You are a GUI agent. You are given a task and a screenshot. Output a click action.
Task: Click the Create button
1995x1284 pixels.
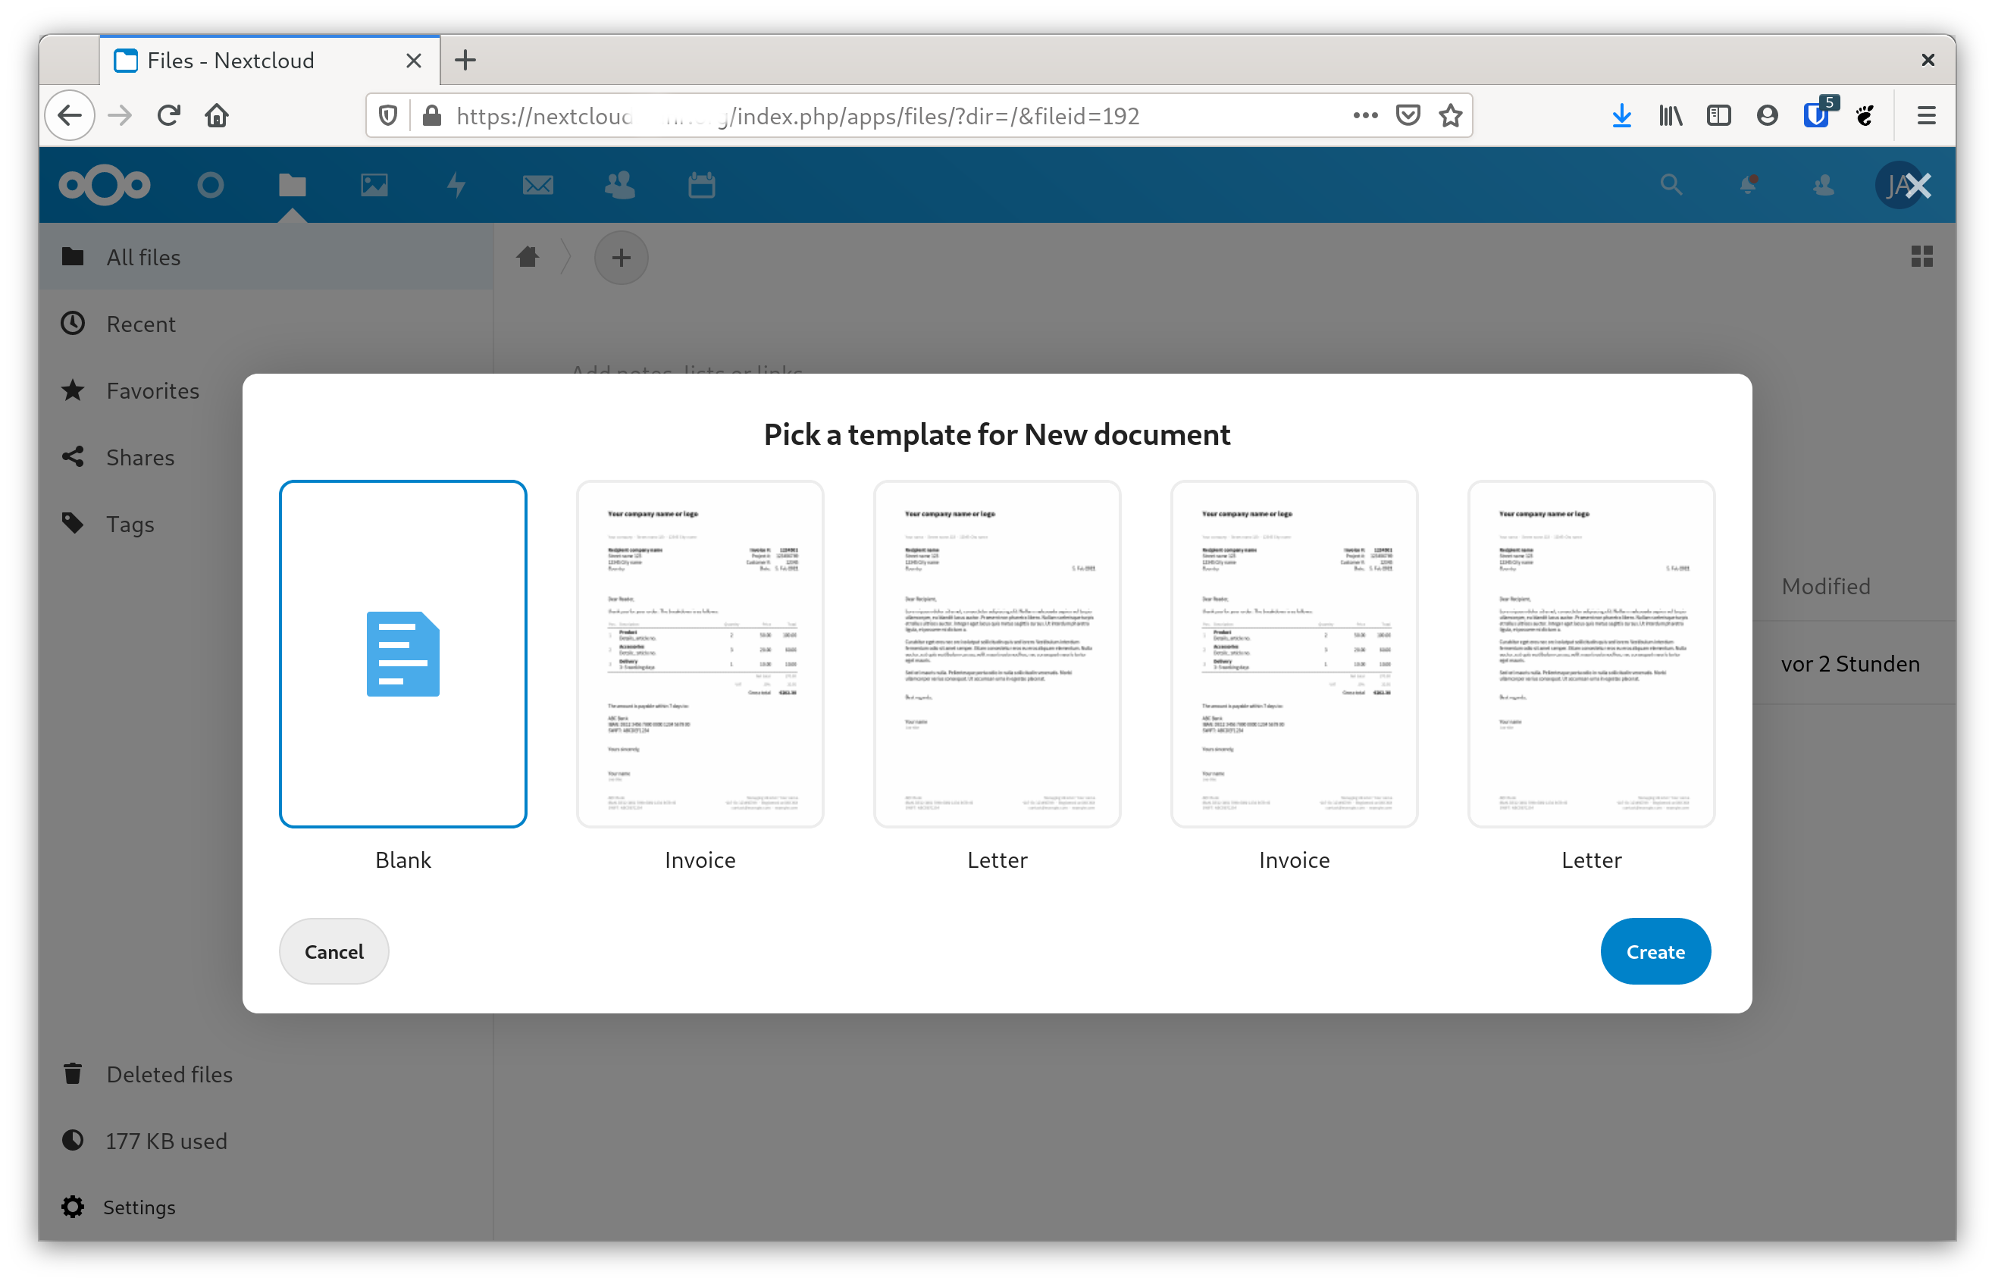click(1655, 951)
